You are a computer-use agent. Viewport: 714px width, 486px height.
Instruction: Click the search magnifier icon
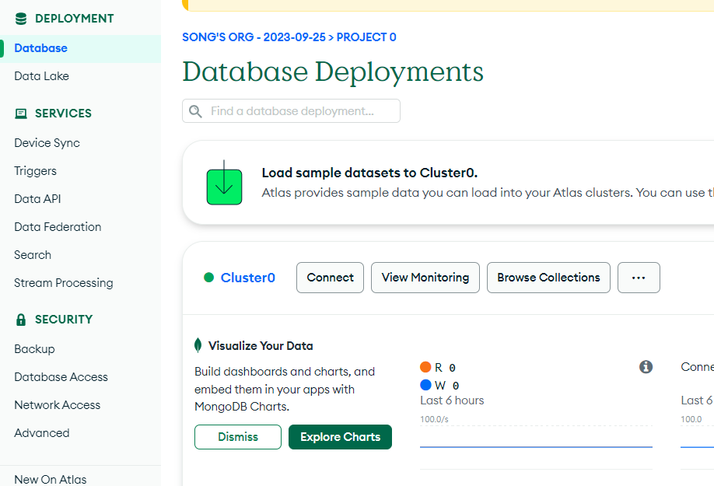[195, 111]
